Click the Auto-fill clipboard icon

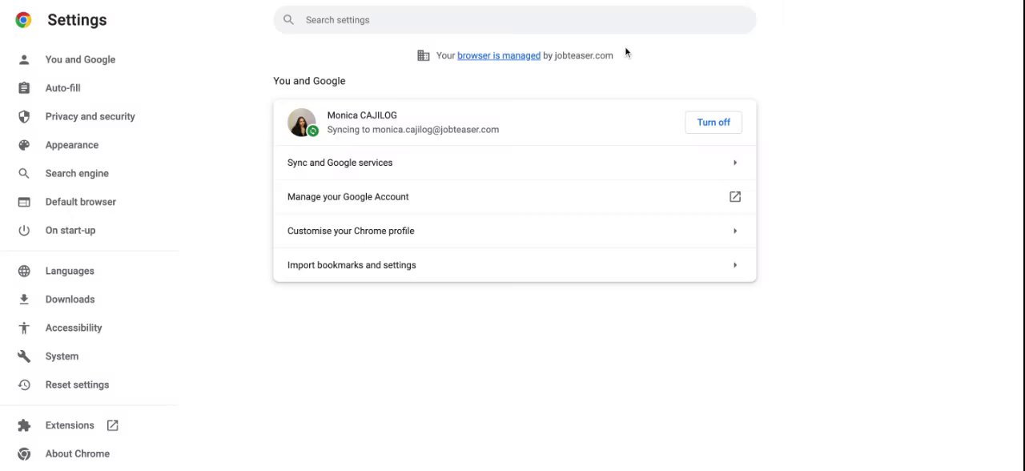[24, 88]
